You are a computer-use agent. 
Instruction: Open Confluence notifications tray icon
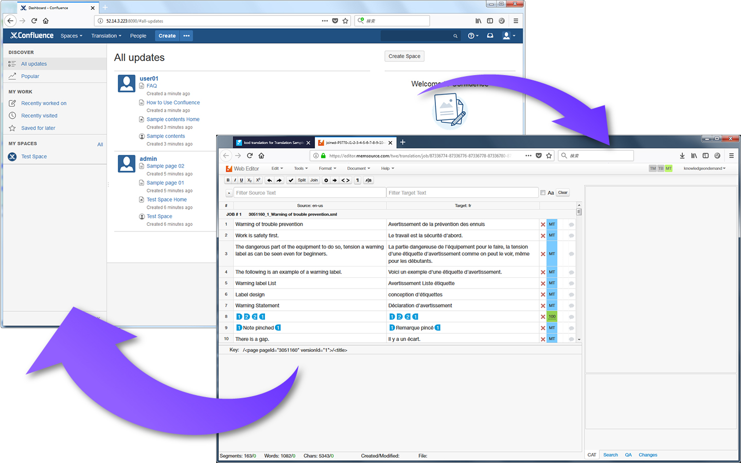490,35
